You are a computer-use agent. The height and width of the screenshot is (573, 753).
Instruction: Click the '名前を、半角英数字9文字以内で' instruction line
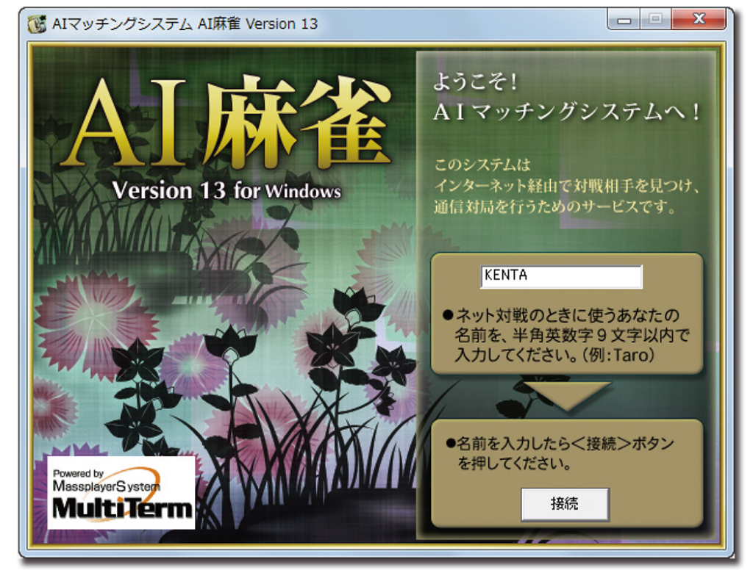(x=572, y=336)
